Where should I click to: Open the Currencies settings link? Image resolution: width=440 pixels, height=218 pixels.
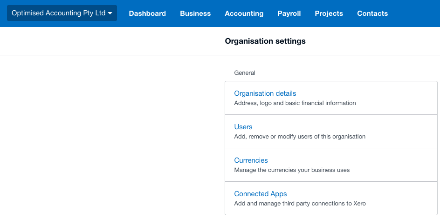pos(251,160)
